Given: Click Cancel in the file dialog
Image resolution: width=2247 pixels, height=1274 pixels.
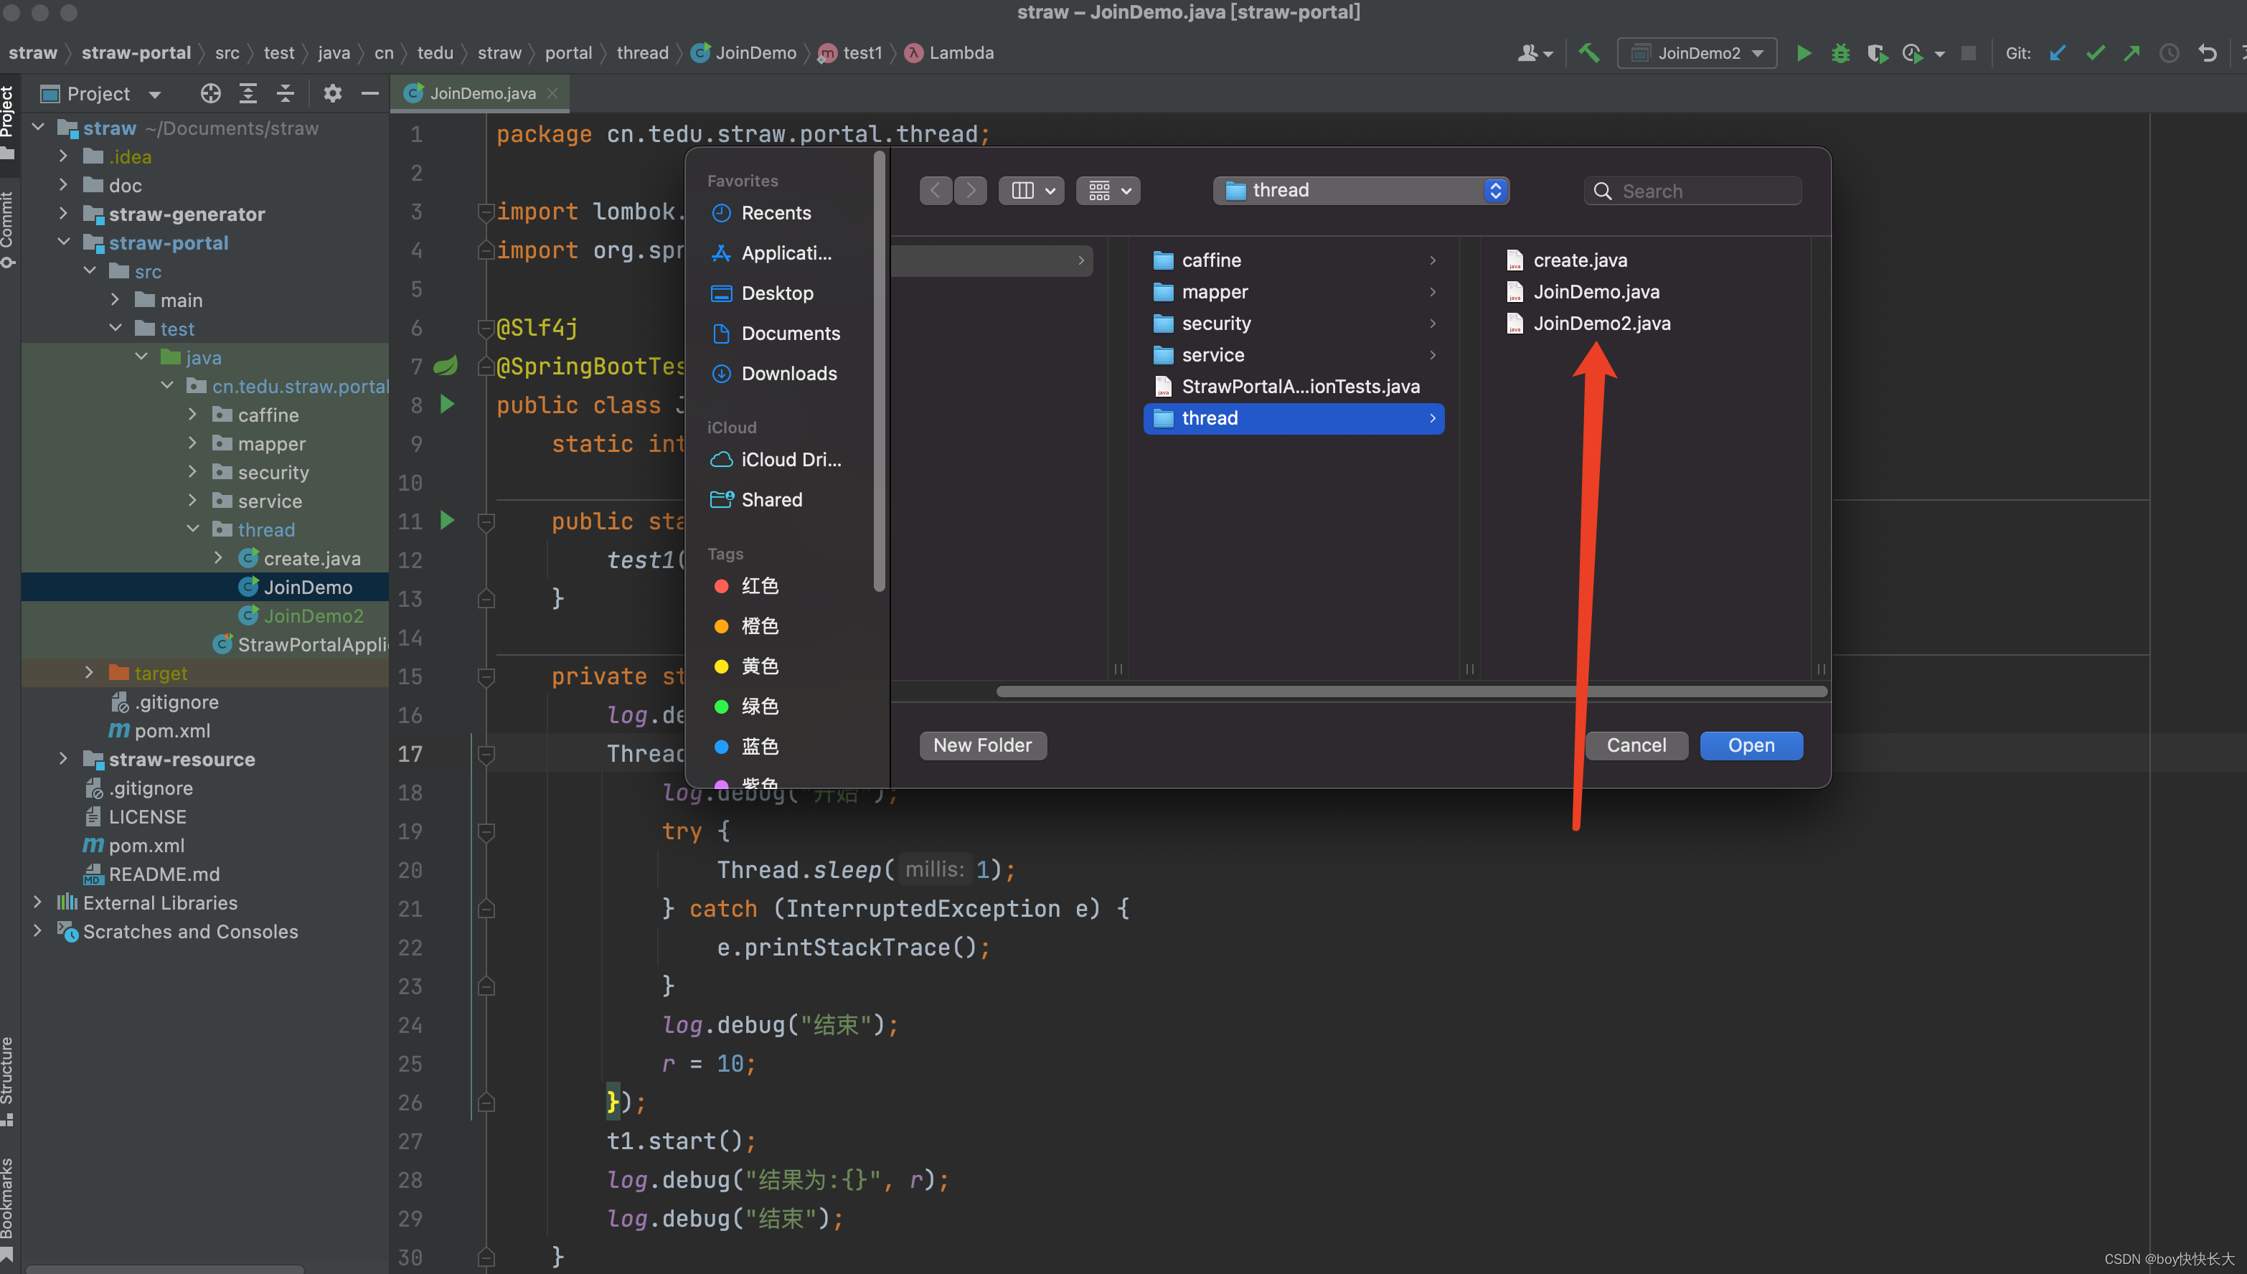Looking at the screenshot, I should [1636, 745].
